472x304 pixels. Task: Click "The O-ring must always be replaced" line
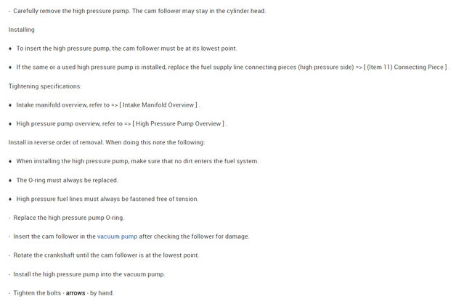[67, 180]
